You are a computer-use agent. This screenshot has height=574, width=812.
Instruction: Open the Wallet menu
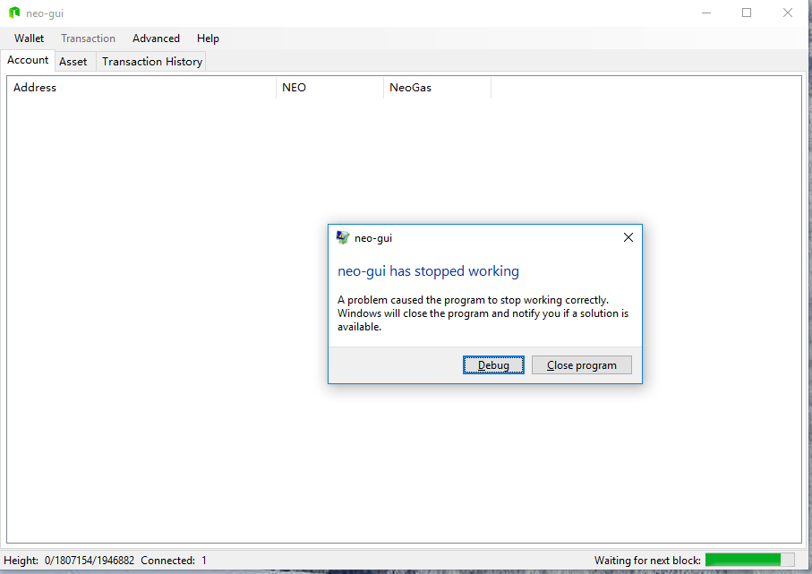(x=29, y=39)
